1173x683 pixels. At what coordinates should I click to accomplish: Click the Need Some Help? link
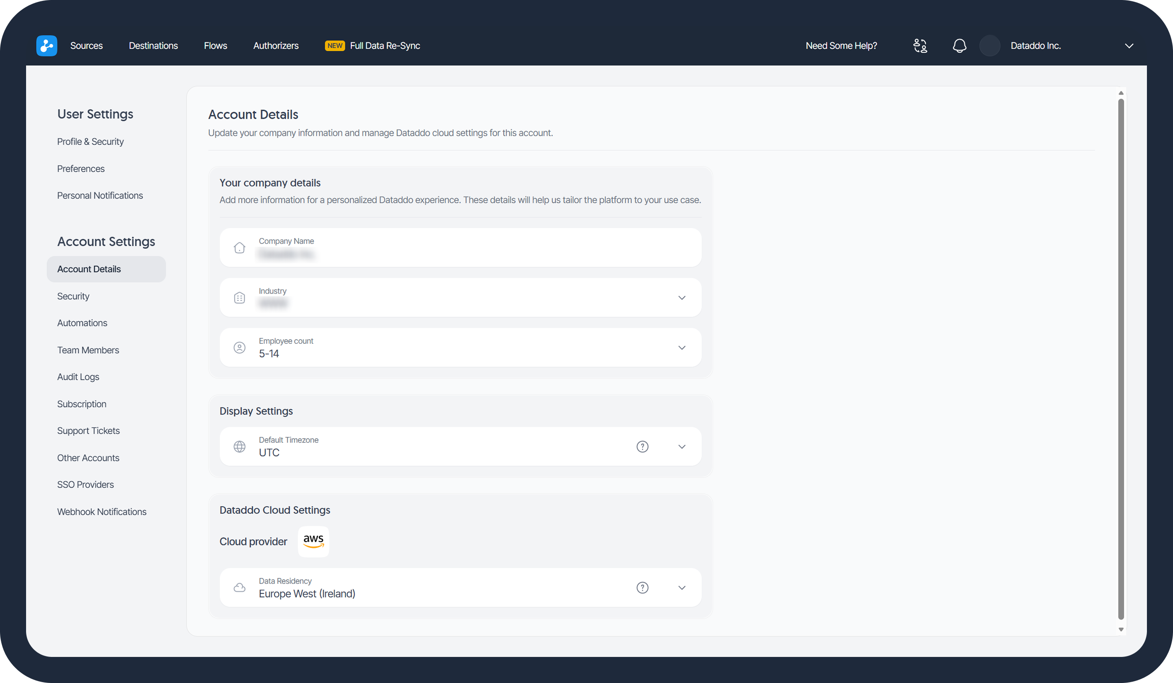(841, 46)
